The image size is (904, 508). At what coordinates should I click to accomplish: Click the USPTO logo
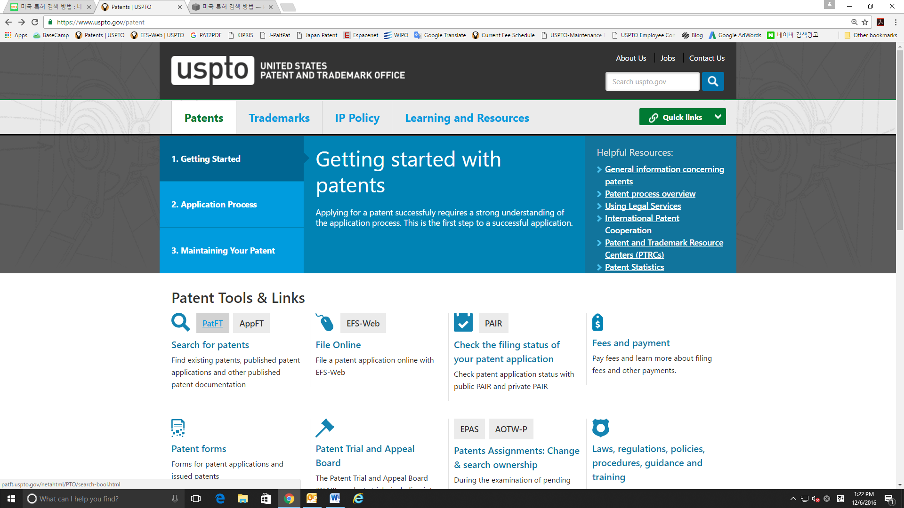(x=213, y=71)
